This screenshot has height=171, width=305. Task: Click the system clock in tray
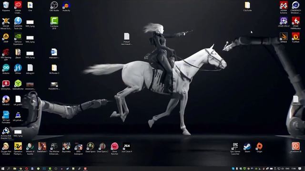point(294,169)
